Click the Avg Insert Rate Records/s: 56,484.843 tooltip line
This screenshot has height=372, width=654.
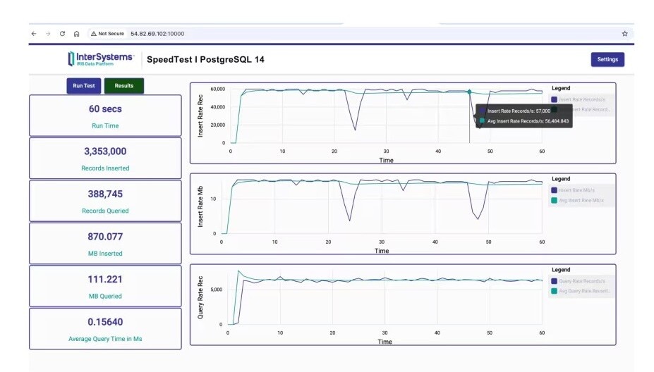528,121
